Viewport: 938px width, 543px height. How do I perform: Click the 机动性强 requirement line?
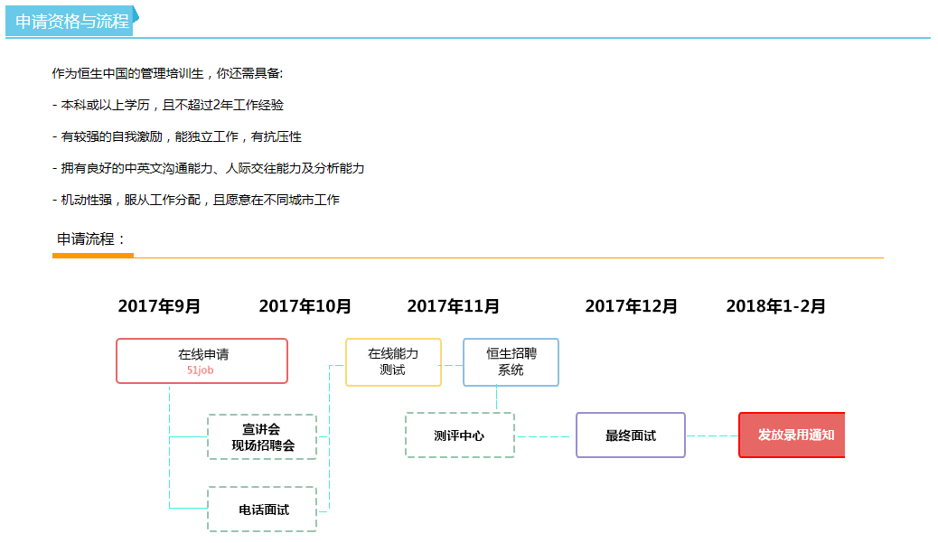click(x=195, y=200)
